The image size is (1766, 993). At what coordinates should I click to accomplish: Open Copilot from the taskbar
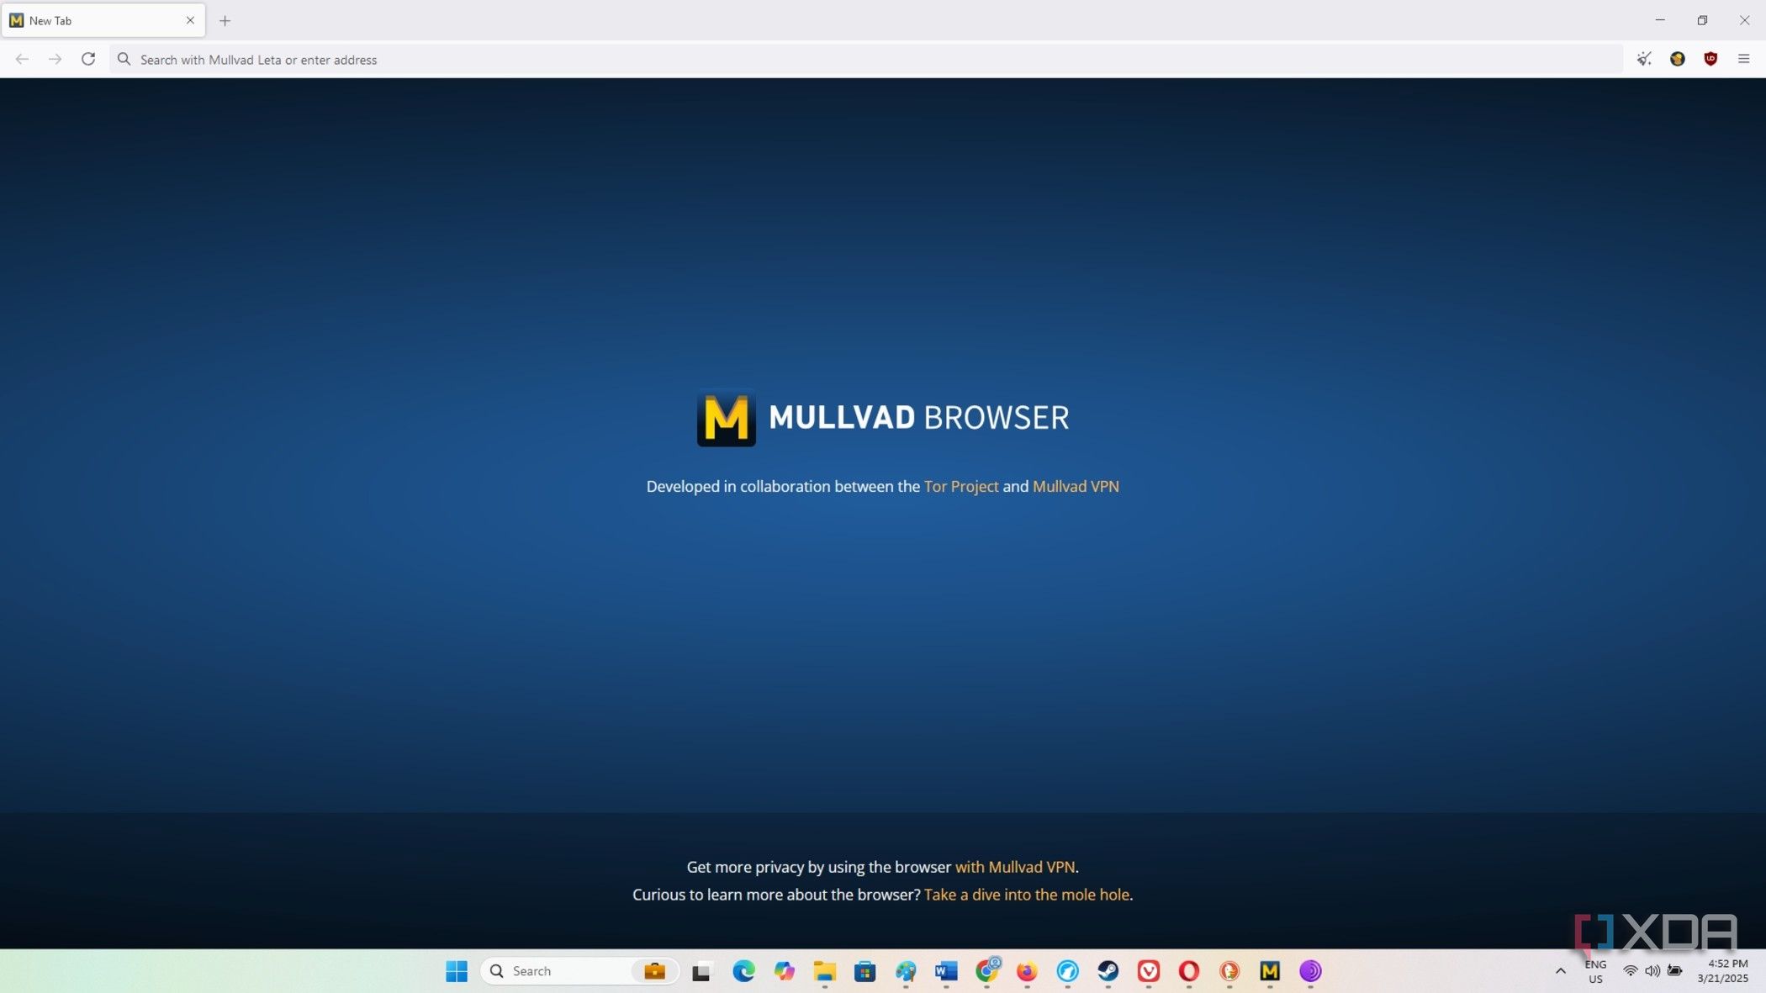coord(785,971)
